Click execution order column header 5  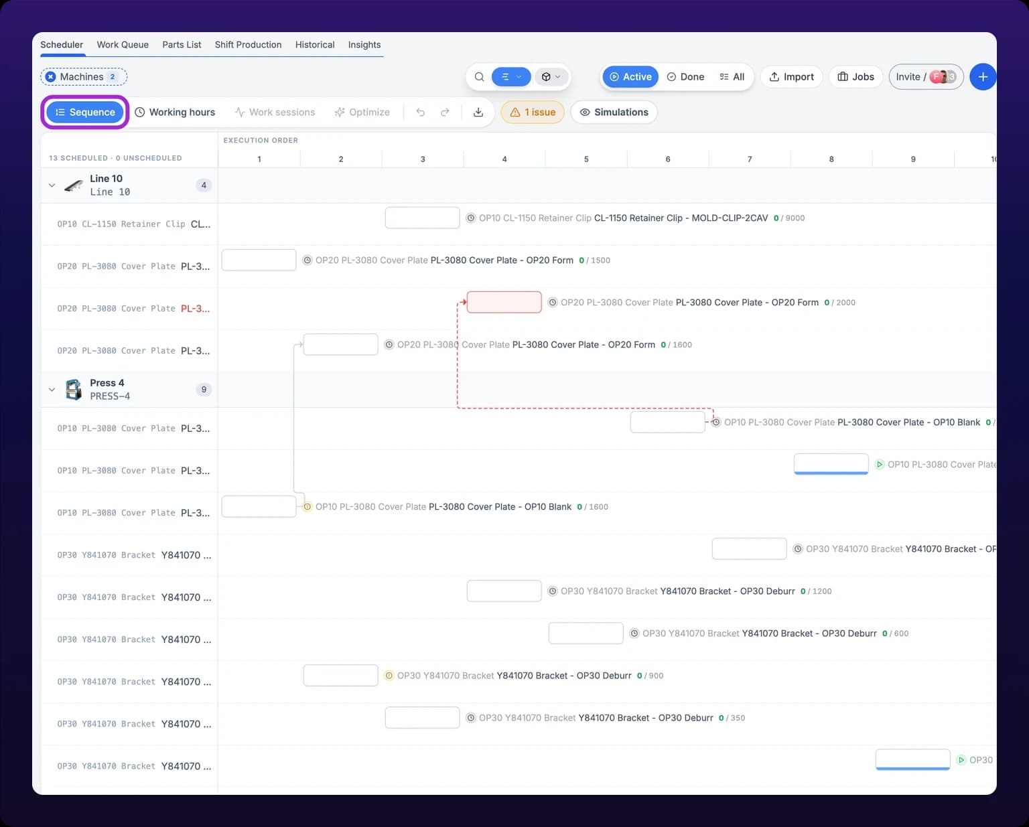coord(586,159)
